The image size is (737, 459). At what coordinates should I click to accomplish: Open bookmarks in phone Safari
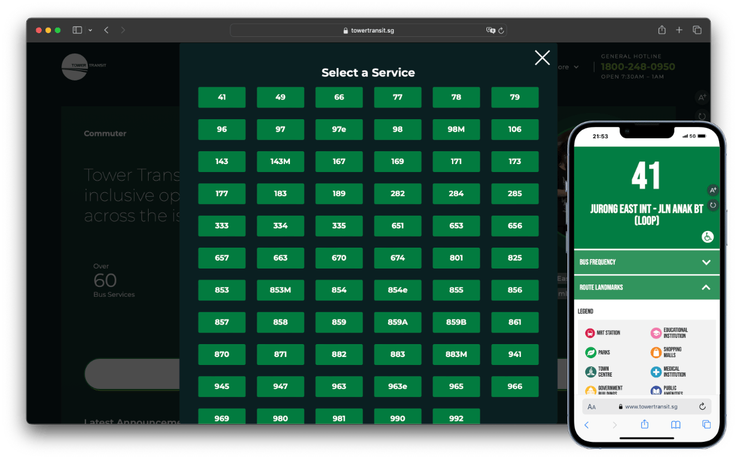tap(676, 425)
